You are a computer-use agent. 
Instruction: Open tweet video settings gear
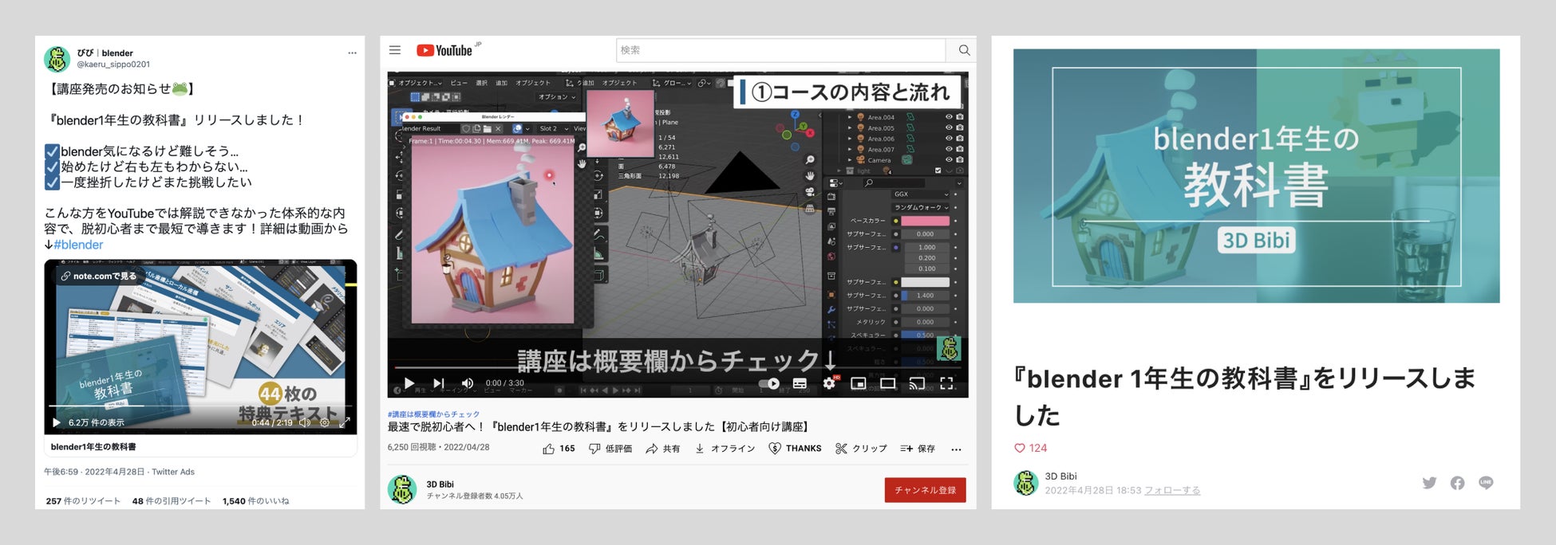point(325,422)
